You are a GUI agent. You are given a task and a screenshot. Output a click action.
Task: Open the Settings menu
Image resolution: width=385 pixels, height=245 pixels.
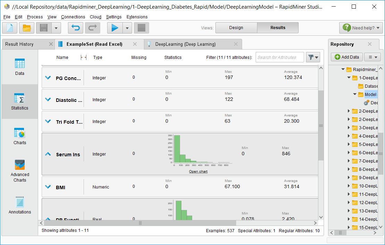coord(114,17)
